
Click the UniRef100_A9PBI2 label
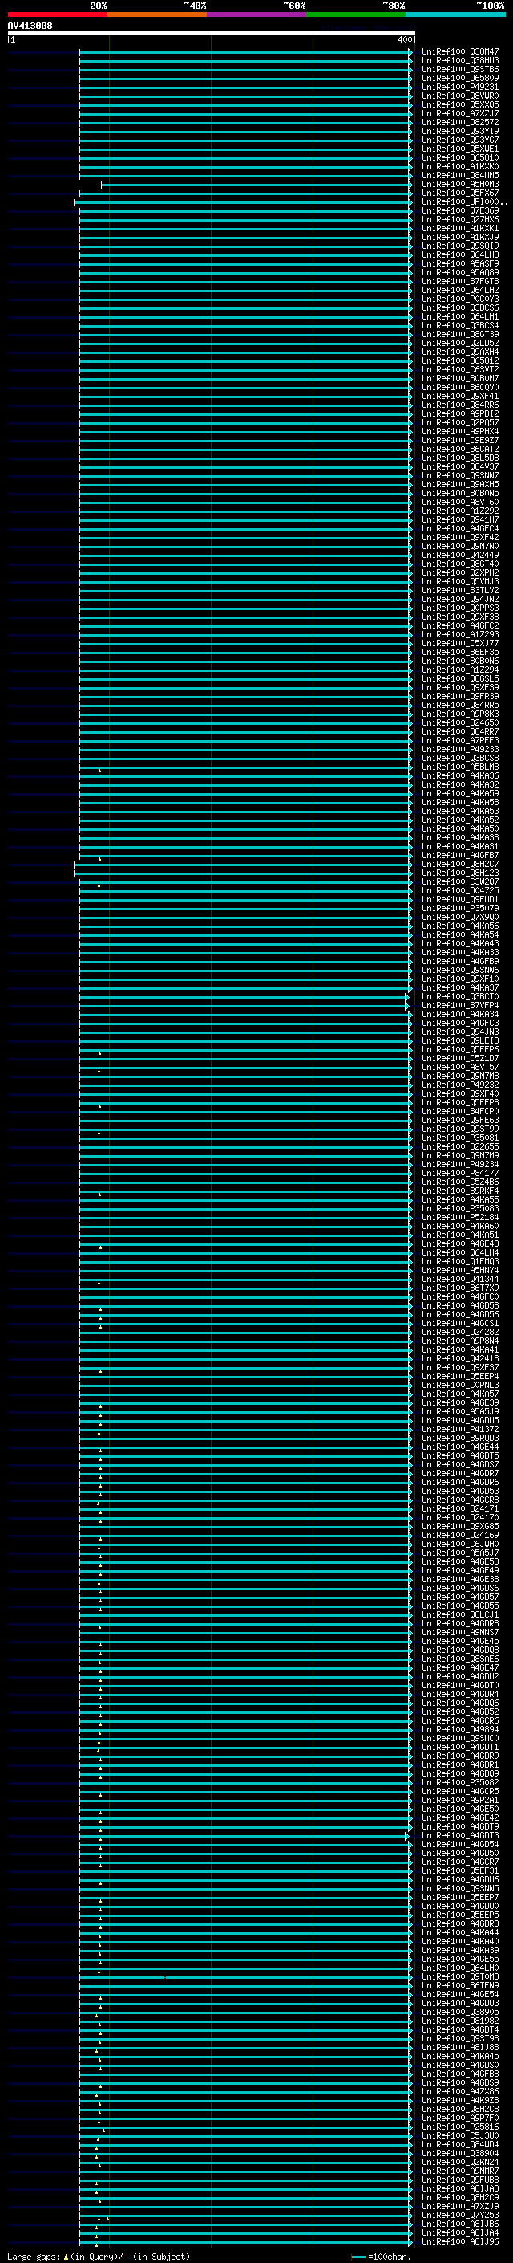(460, 413)
